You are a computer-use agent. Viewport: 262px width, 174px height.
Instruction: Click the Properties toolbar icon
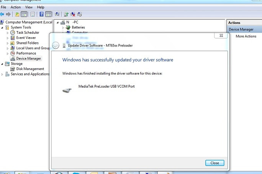click(33, 15)
